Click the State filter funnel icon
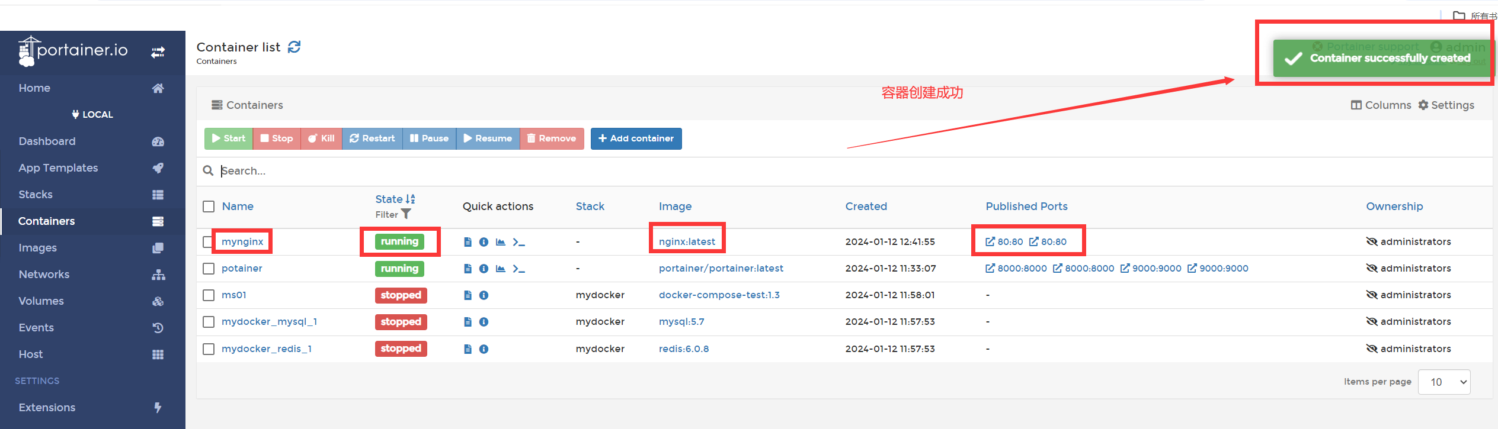 tap(406, 214)
